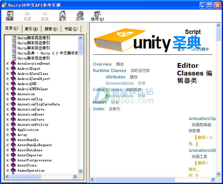Expand the AsyncOperation tree node
Viewport: 223px width, 184px height.
7,171
